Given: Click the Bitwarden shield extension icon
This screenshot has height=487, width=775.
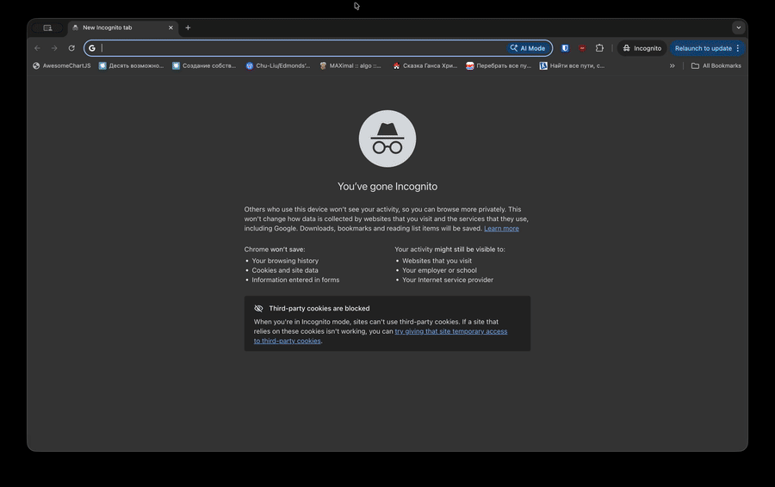Looking at the screenshot, I should point(565,48).
